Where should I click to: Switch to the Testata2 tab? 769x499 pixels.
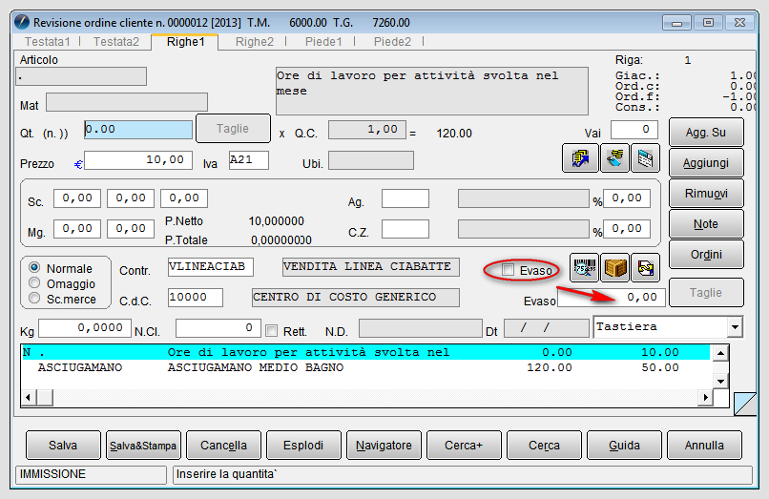point(116,42)
